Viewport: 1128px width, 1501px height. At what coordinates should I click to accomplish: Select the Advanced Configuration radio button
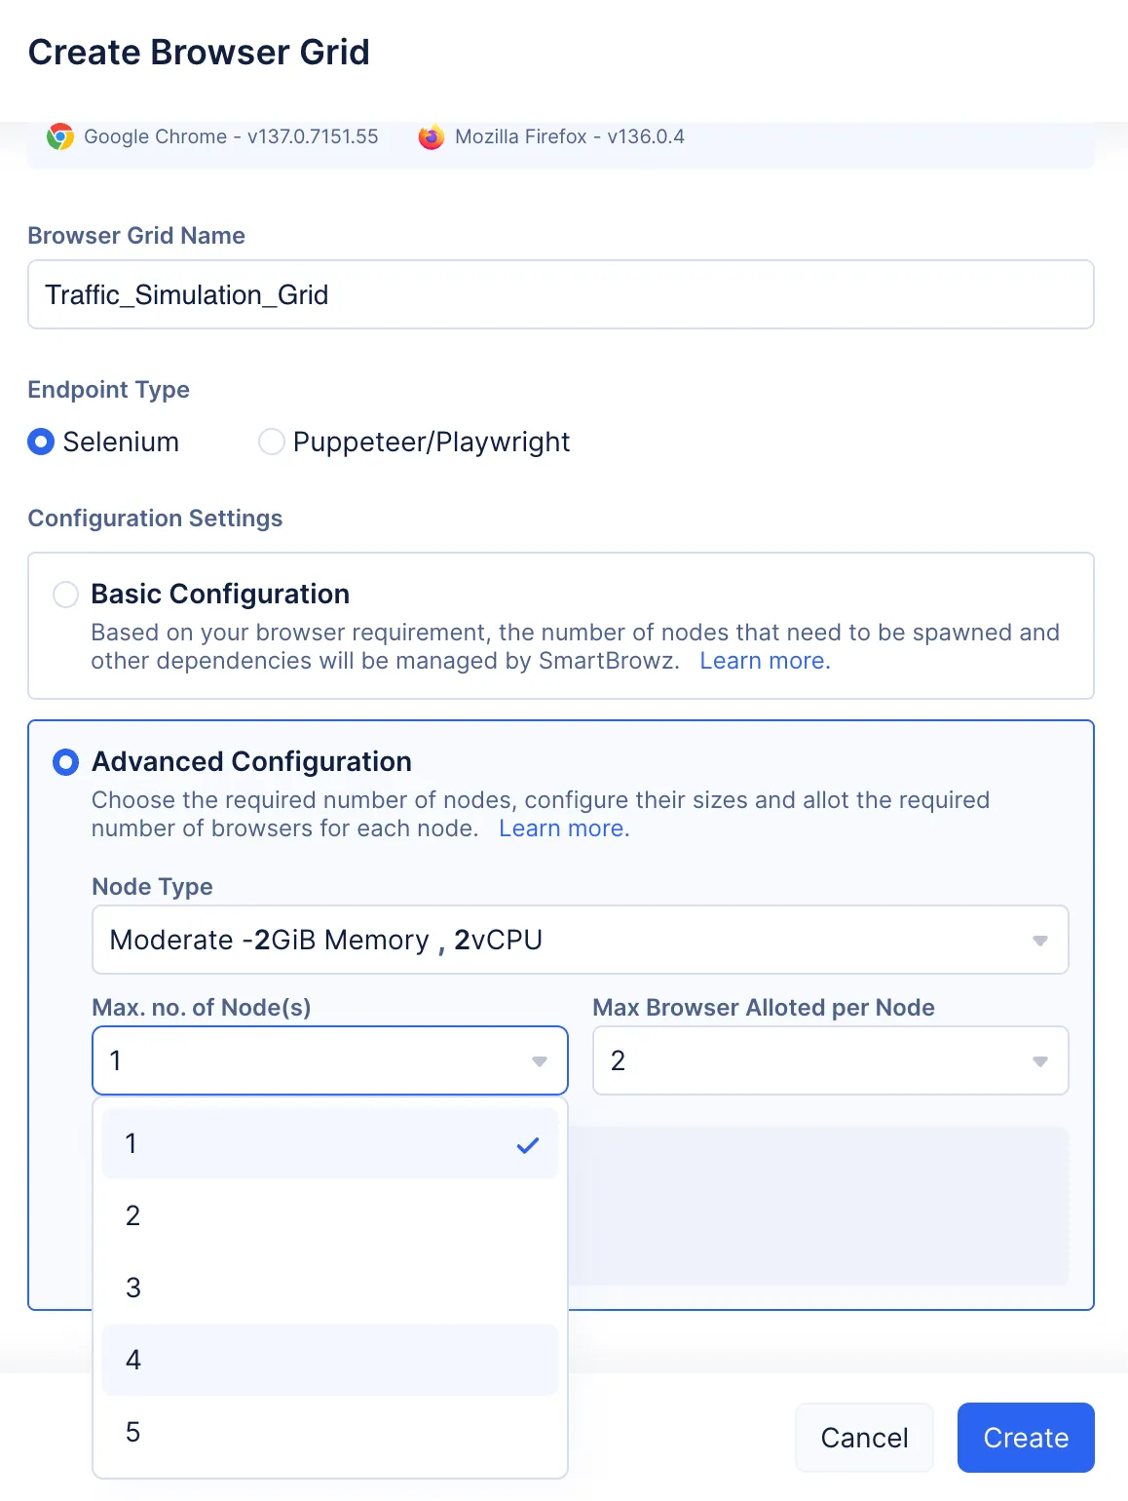tap(65, 762)
